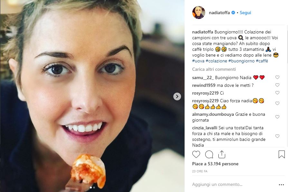Viewport: 288px width, 192px height.
Task: Open the comment bubble icon
Action: (209, 154)
